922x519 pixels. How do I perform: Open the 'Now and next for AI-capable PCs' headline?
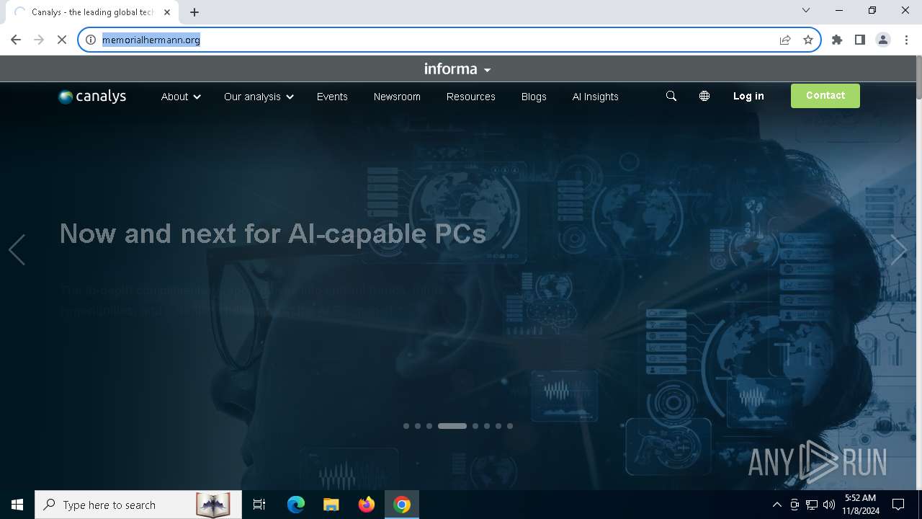click(273, 234)
